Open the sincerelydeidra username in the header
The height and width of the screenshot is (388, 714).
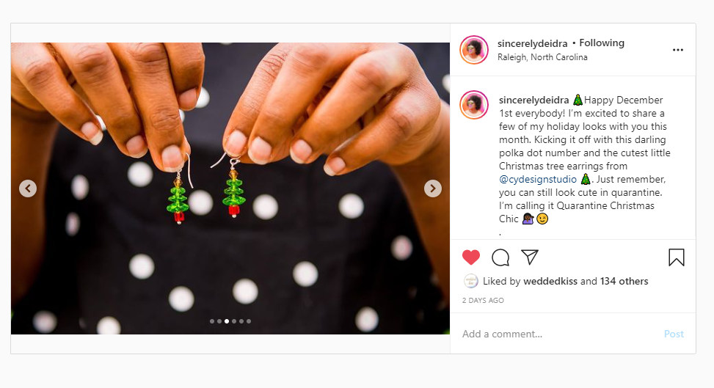(x=532, y=43)
